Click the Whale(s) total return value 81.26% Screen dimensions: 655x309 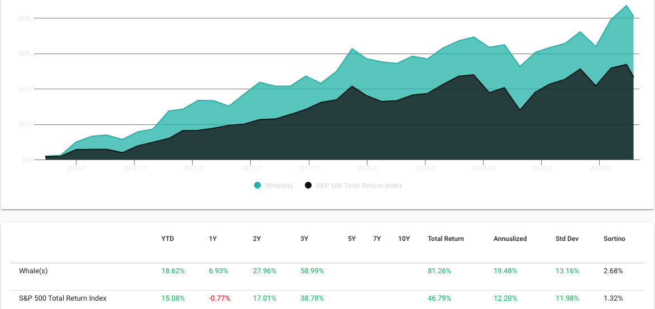coord(439,271)
